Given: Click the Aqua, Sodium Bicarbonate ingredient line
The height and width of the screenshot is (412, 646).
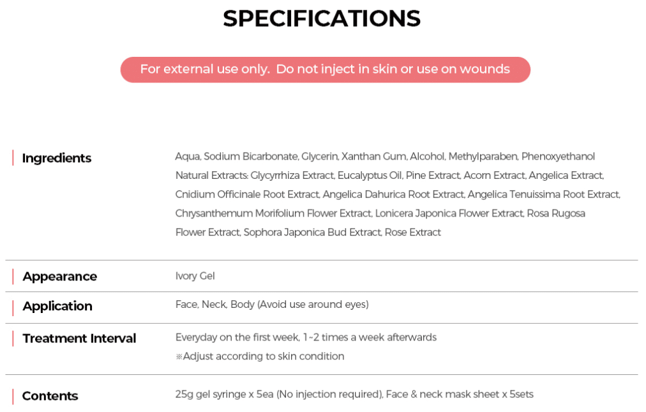Looking at the screenshot, I should [385, 156].
